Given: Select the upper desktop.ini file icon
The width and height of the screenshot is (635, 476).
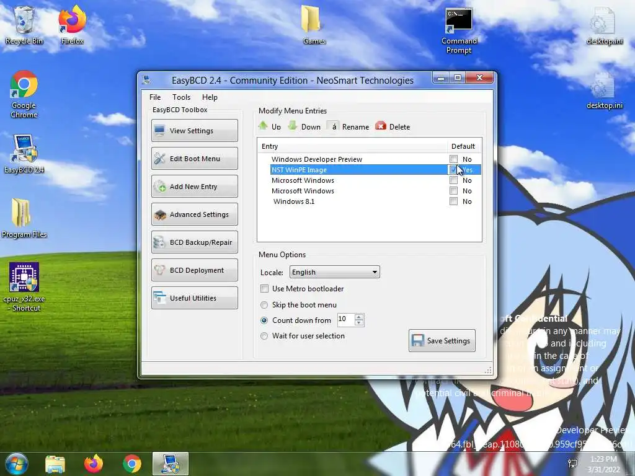Looking at the screenshot, I should pos(605,26).
